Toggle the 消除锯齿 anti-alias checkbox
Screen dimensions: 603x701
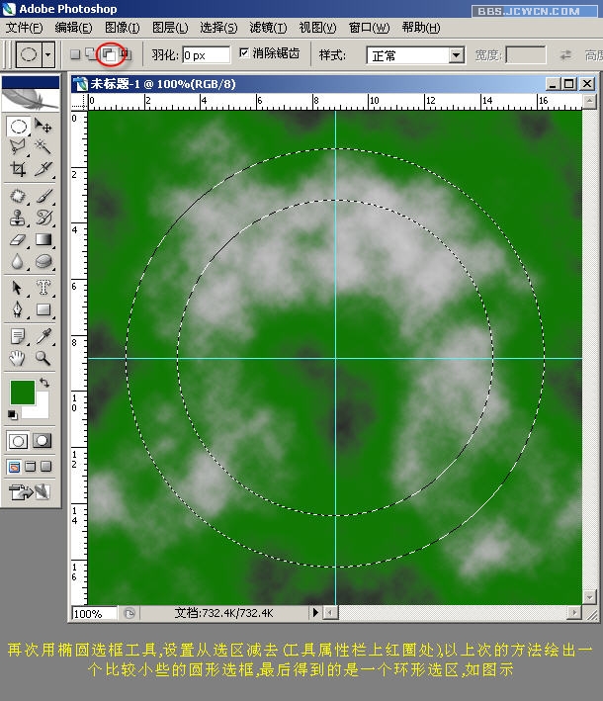(x=244, y=53)
